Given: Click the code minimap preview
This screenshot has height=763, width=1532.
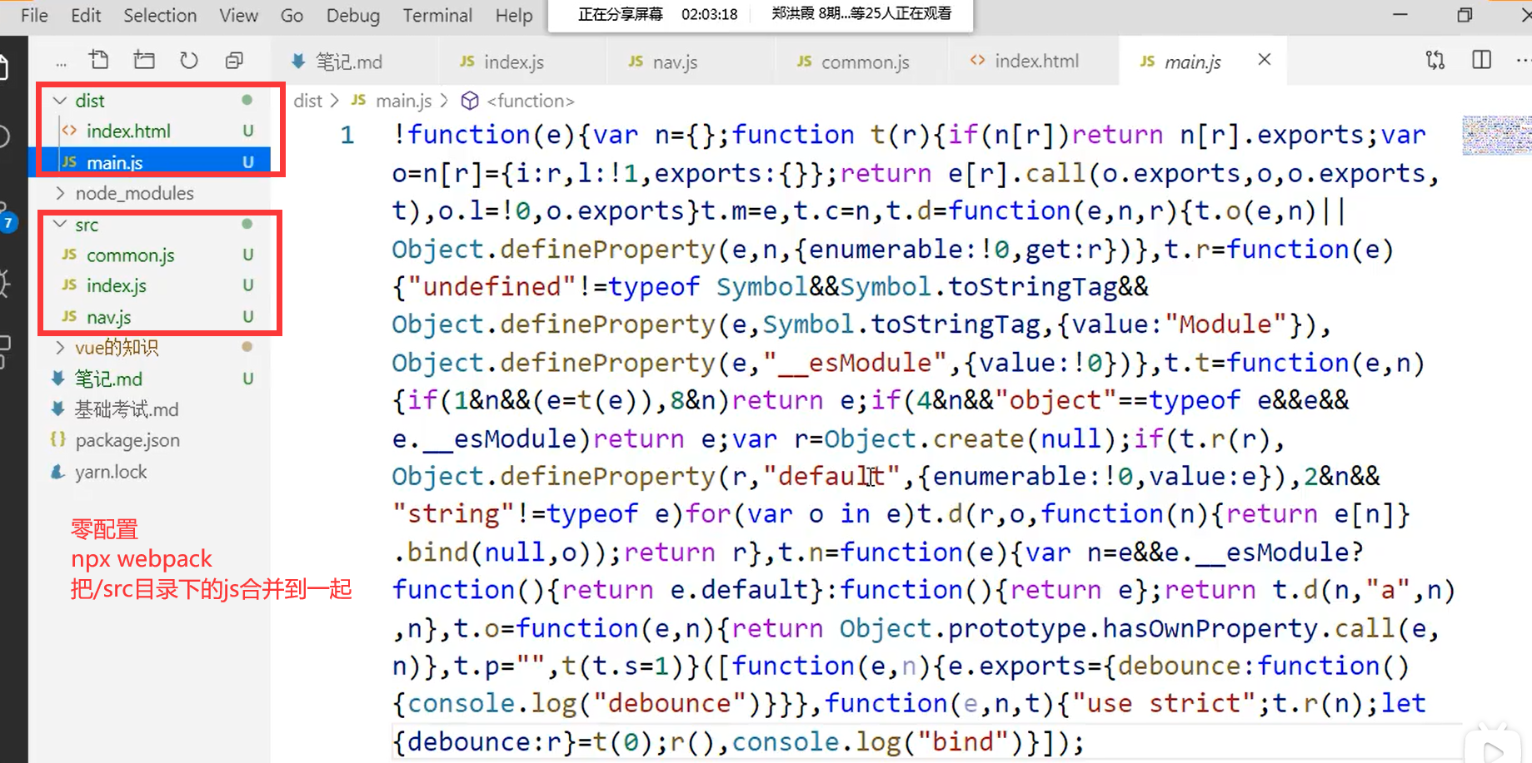Looking at the screenshot, I should [1497, 136].
